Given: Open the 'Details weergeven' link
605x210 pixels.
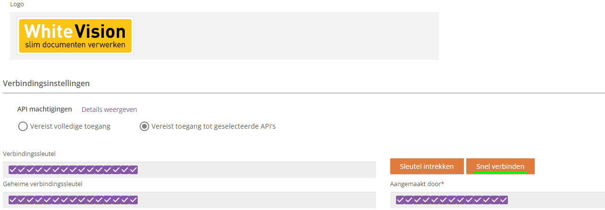Looking at the screenshot, I should [109, 110].
